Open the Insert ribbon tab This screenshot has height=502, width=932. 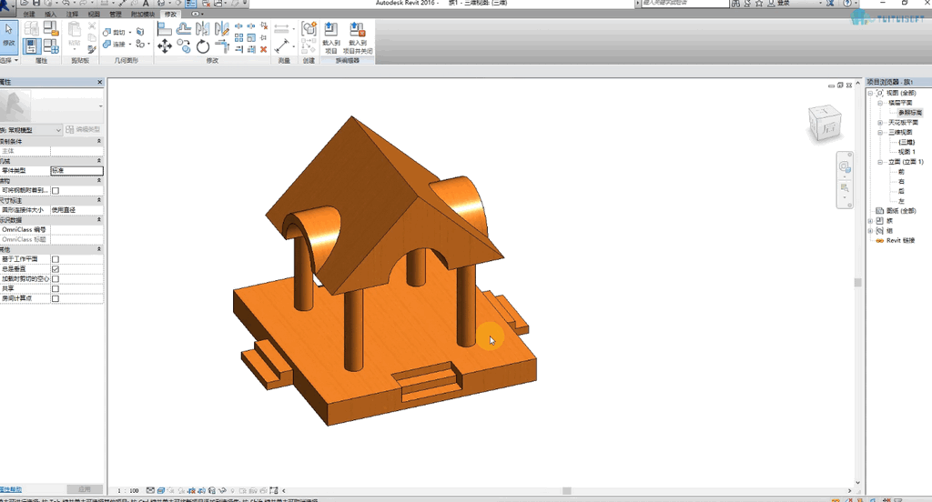pos(51,14)
